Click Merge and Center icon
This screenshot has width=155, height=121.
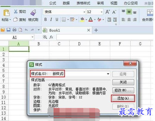[150, 13]
